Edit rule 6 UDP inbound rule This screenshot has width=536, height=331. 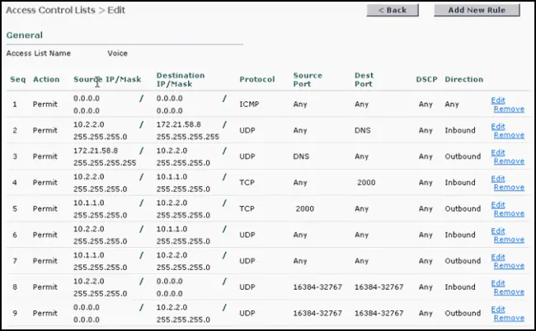click(498, 231)
